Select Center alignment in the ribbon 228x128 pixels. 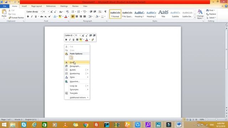[77, 17]
